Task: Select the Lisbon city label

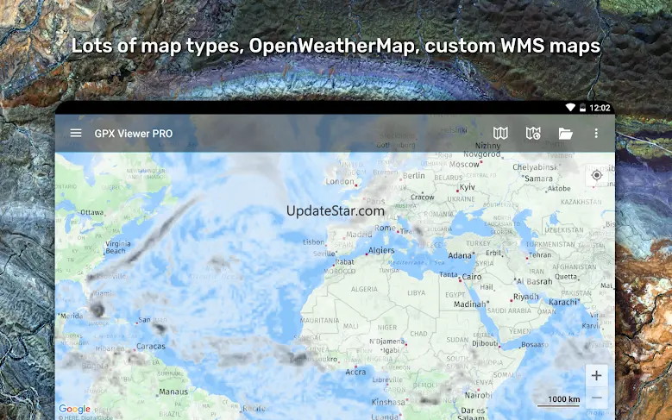Action: point(314,242)
